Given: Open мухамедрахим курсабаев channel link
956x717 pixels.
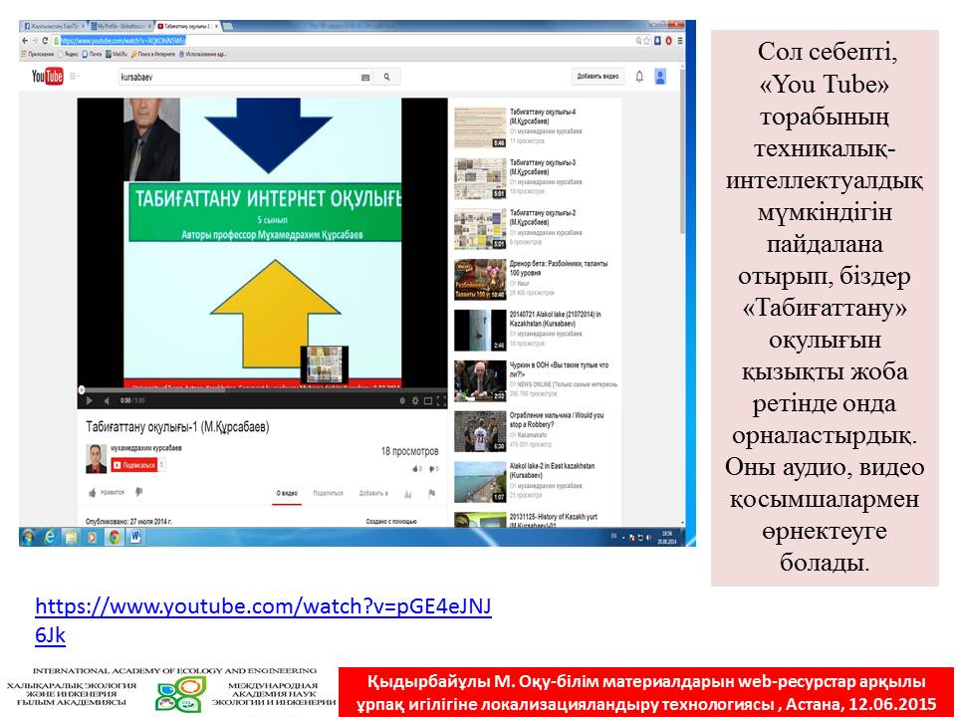Looking at the screenshot, I should coord(146,448).
